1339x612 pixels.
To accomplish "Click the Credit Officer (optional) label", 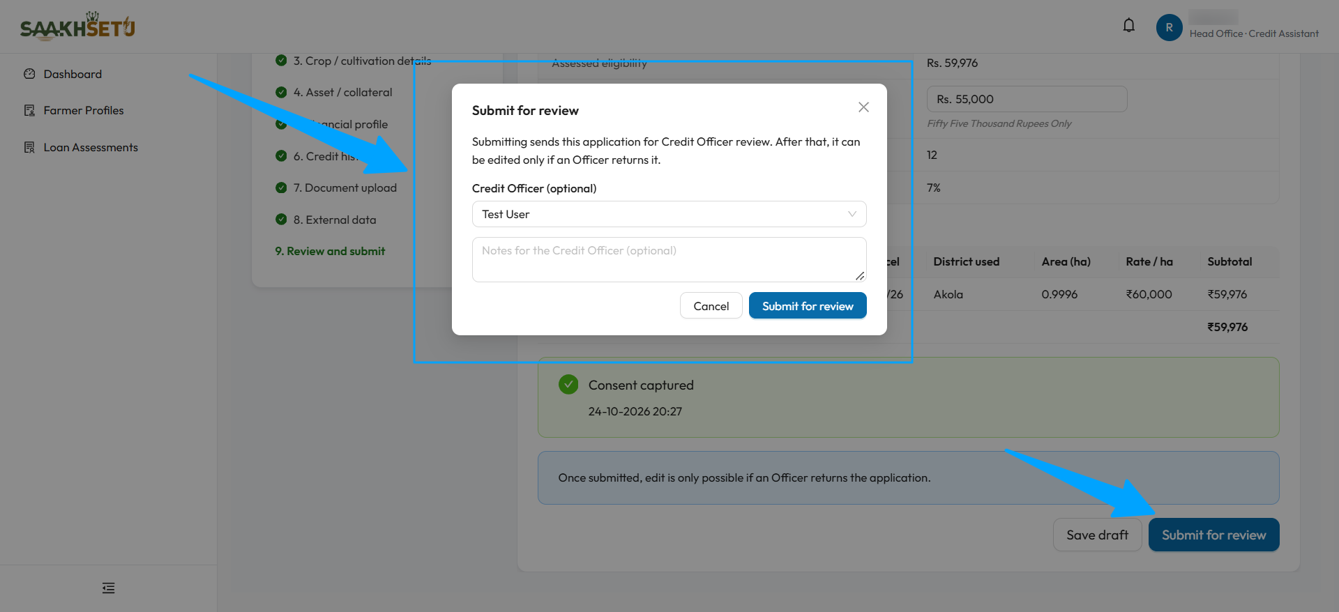I will tap(534, 188).
